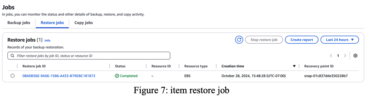Refresh the restore jobs list

pos(239,40)
